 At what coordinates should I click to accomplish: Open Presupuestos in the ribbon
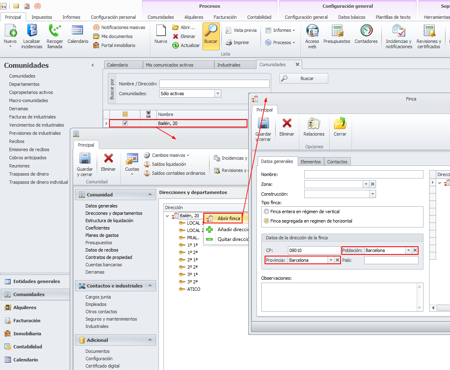(x=336, y=31)
